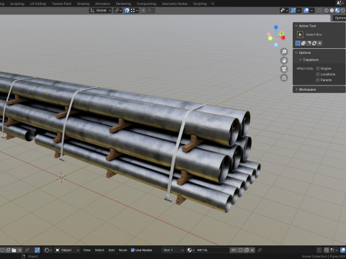
Task: Open node editor Select menu
Action: [x=99, y=250]
